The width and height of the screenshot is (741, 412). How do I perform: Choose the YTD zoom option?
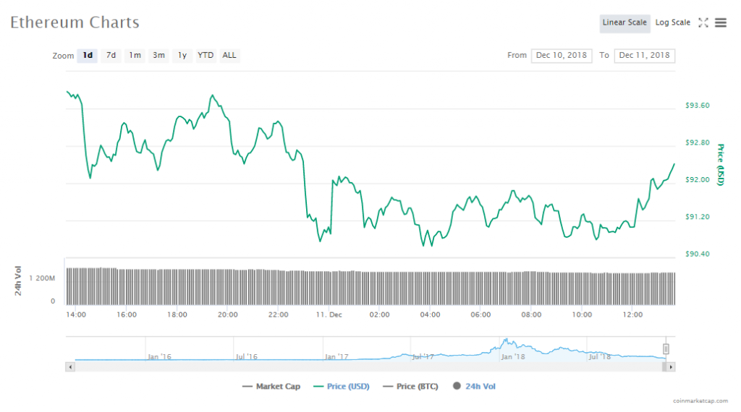(x=206, y=56)
